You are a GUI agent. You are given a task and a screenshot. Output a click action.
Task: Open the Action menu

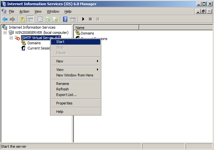click(x=24, y=11)
